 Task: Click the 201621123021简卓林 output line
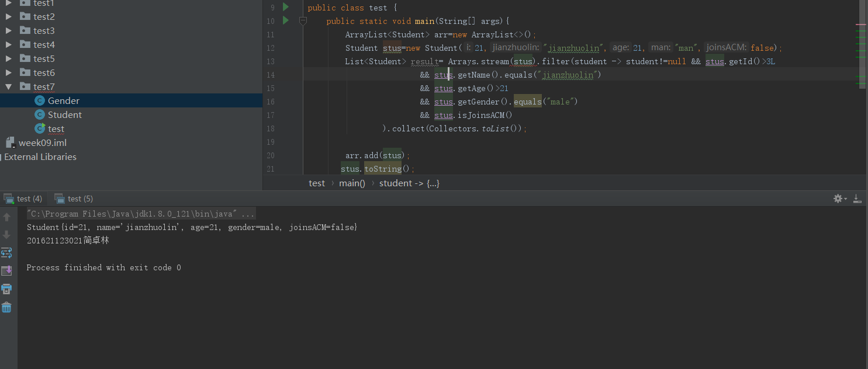pos(68,240)
